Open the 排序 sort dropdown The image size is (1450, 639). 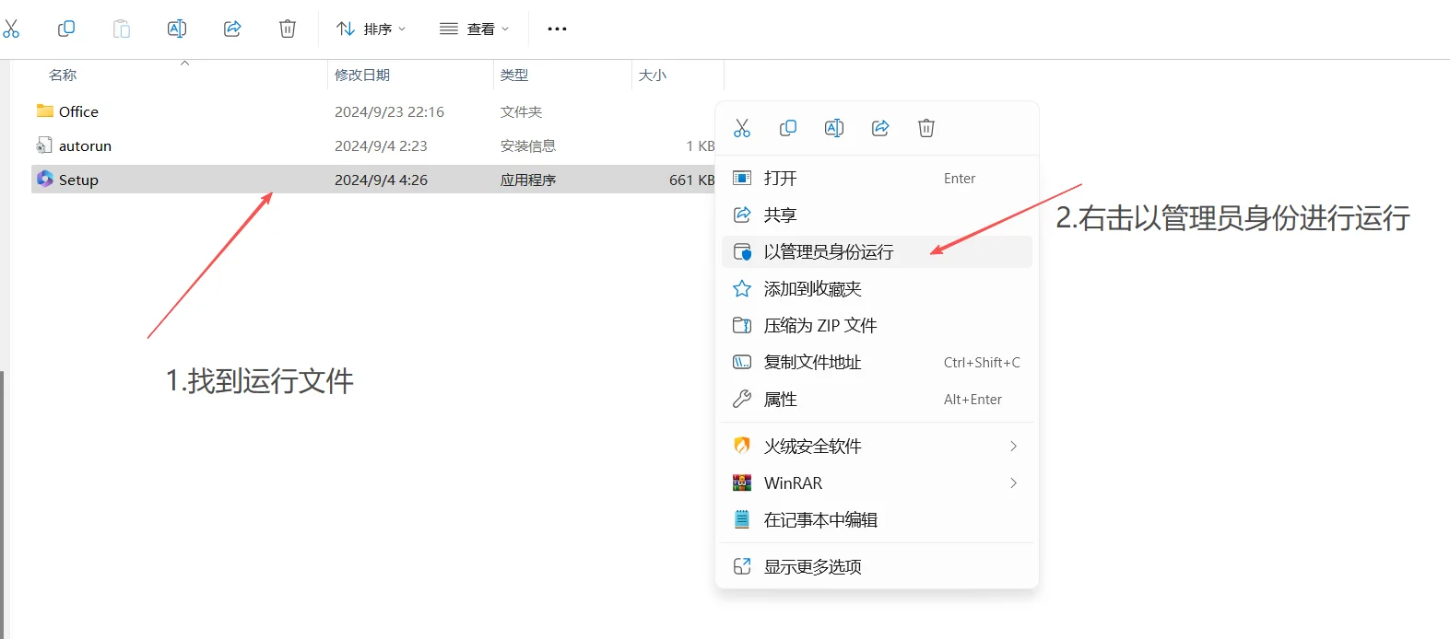[371, 29]
